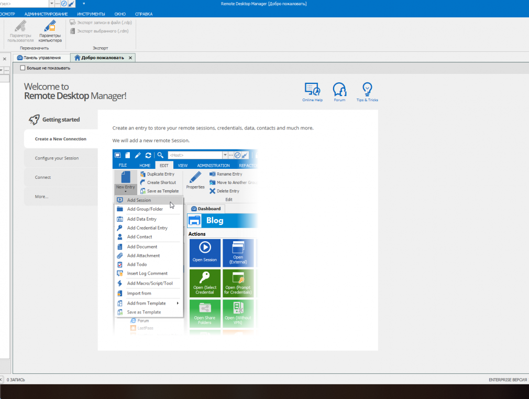Image resolution: width=529 pixels, height=399 pixels.
Task: Click 0 ЗАПИСЬ in the status bar
Action: 16,380
